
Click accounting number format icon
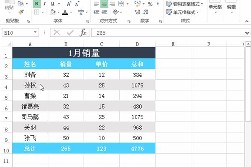coord(138,4)
